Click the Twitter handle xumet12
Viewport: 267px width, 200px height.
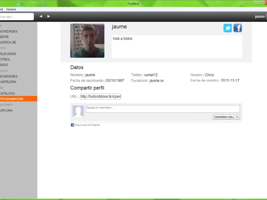point(151,75)
